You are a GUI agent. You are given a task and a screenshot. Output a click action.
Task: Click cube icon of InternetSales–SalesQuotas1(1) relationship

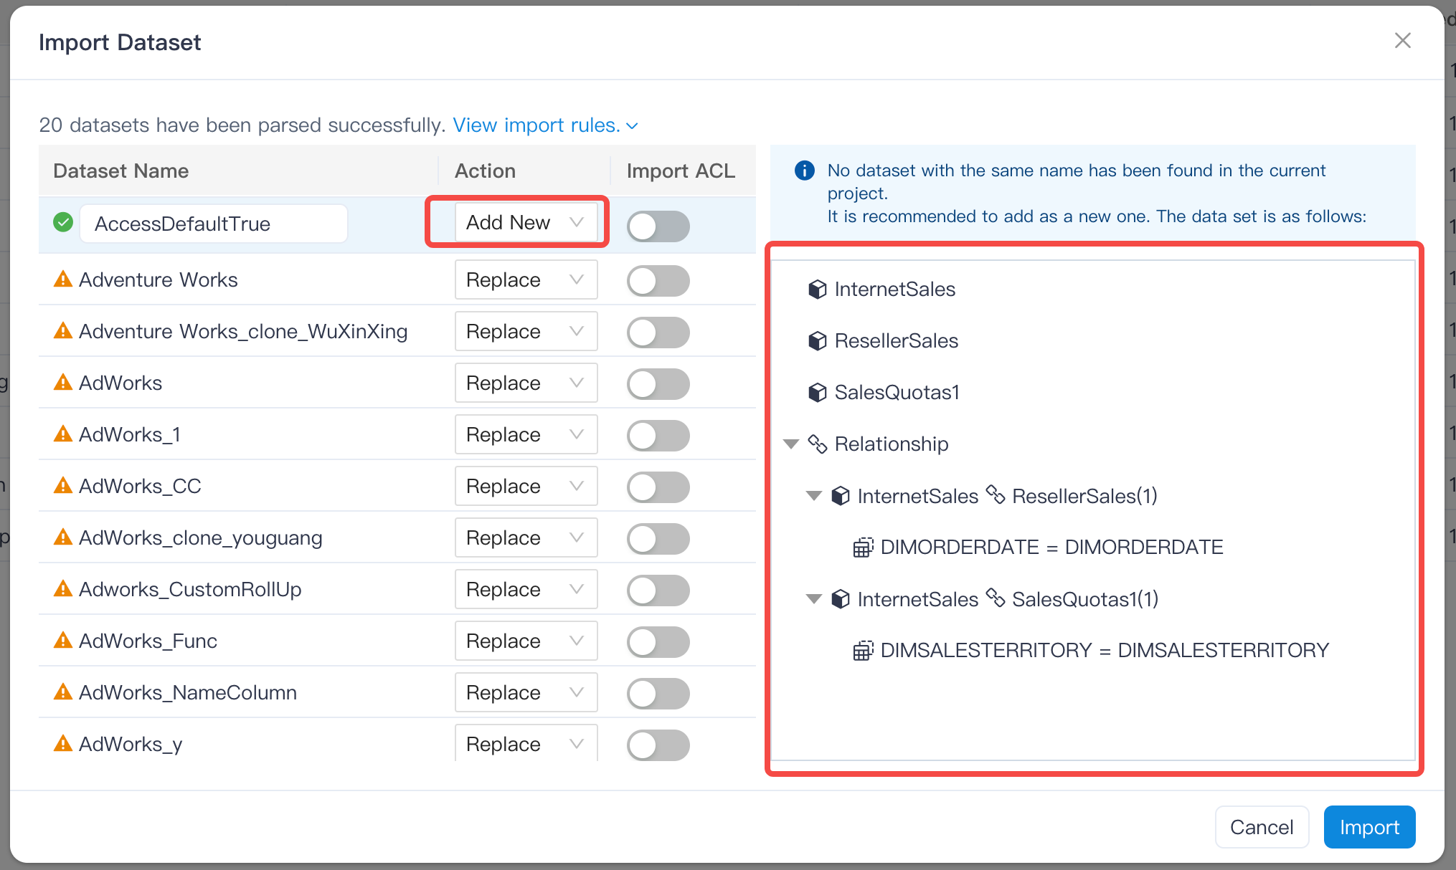click(x=841, y=599)
